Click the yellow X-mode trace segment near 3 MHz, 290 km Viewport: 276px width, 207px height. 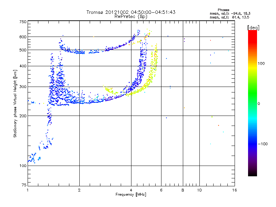tap(109, 90)
